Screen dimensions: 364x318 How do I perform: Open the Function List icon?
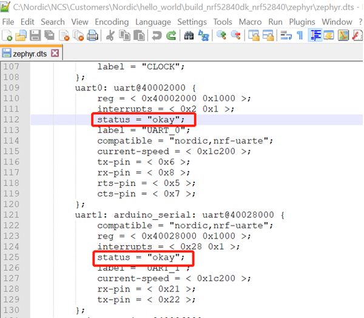(x=357, y=36)
